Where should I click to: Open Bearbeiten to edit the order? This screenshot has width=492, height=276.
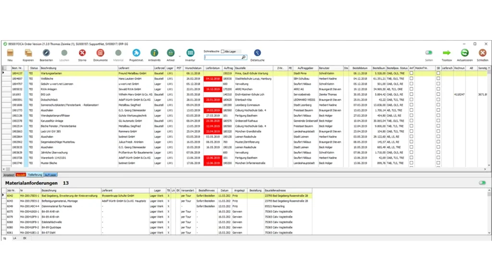pos(46,53)
